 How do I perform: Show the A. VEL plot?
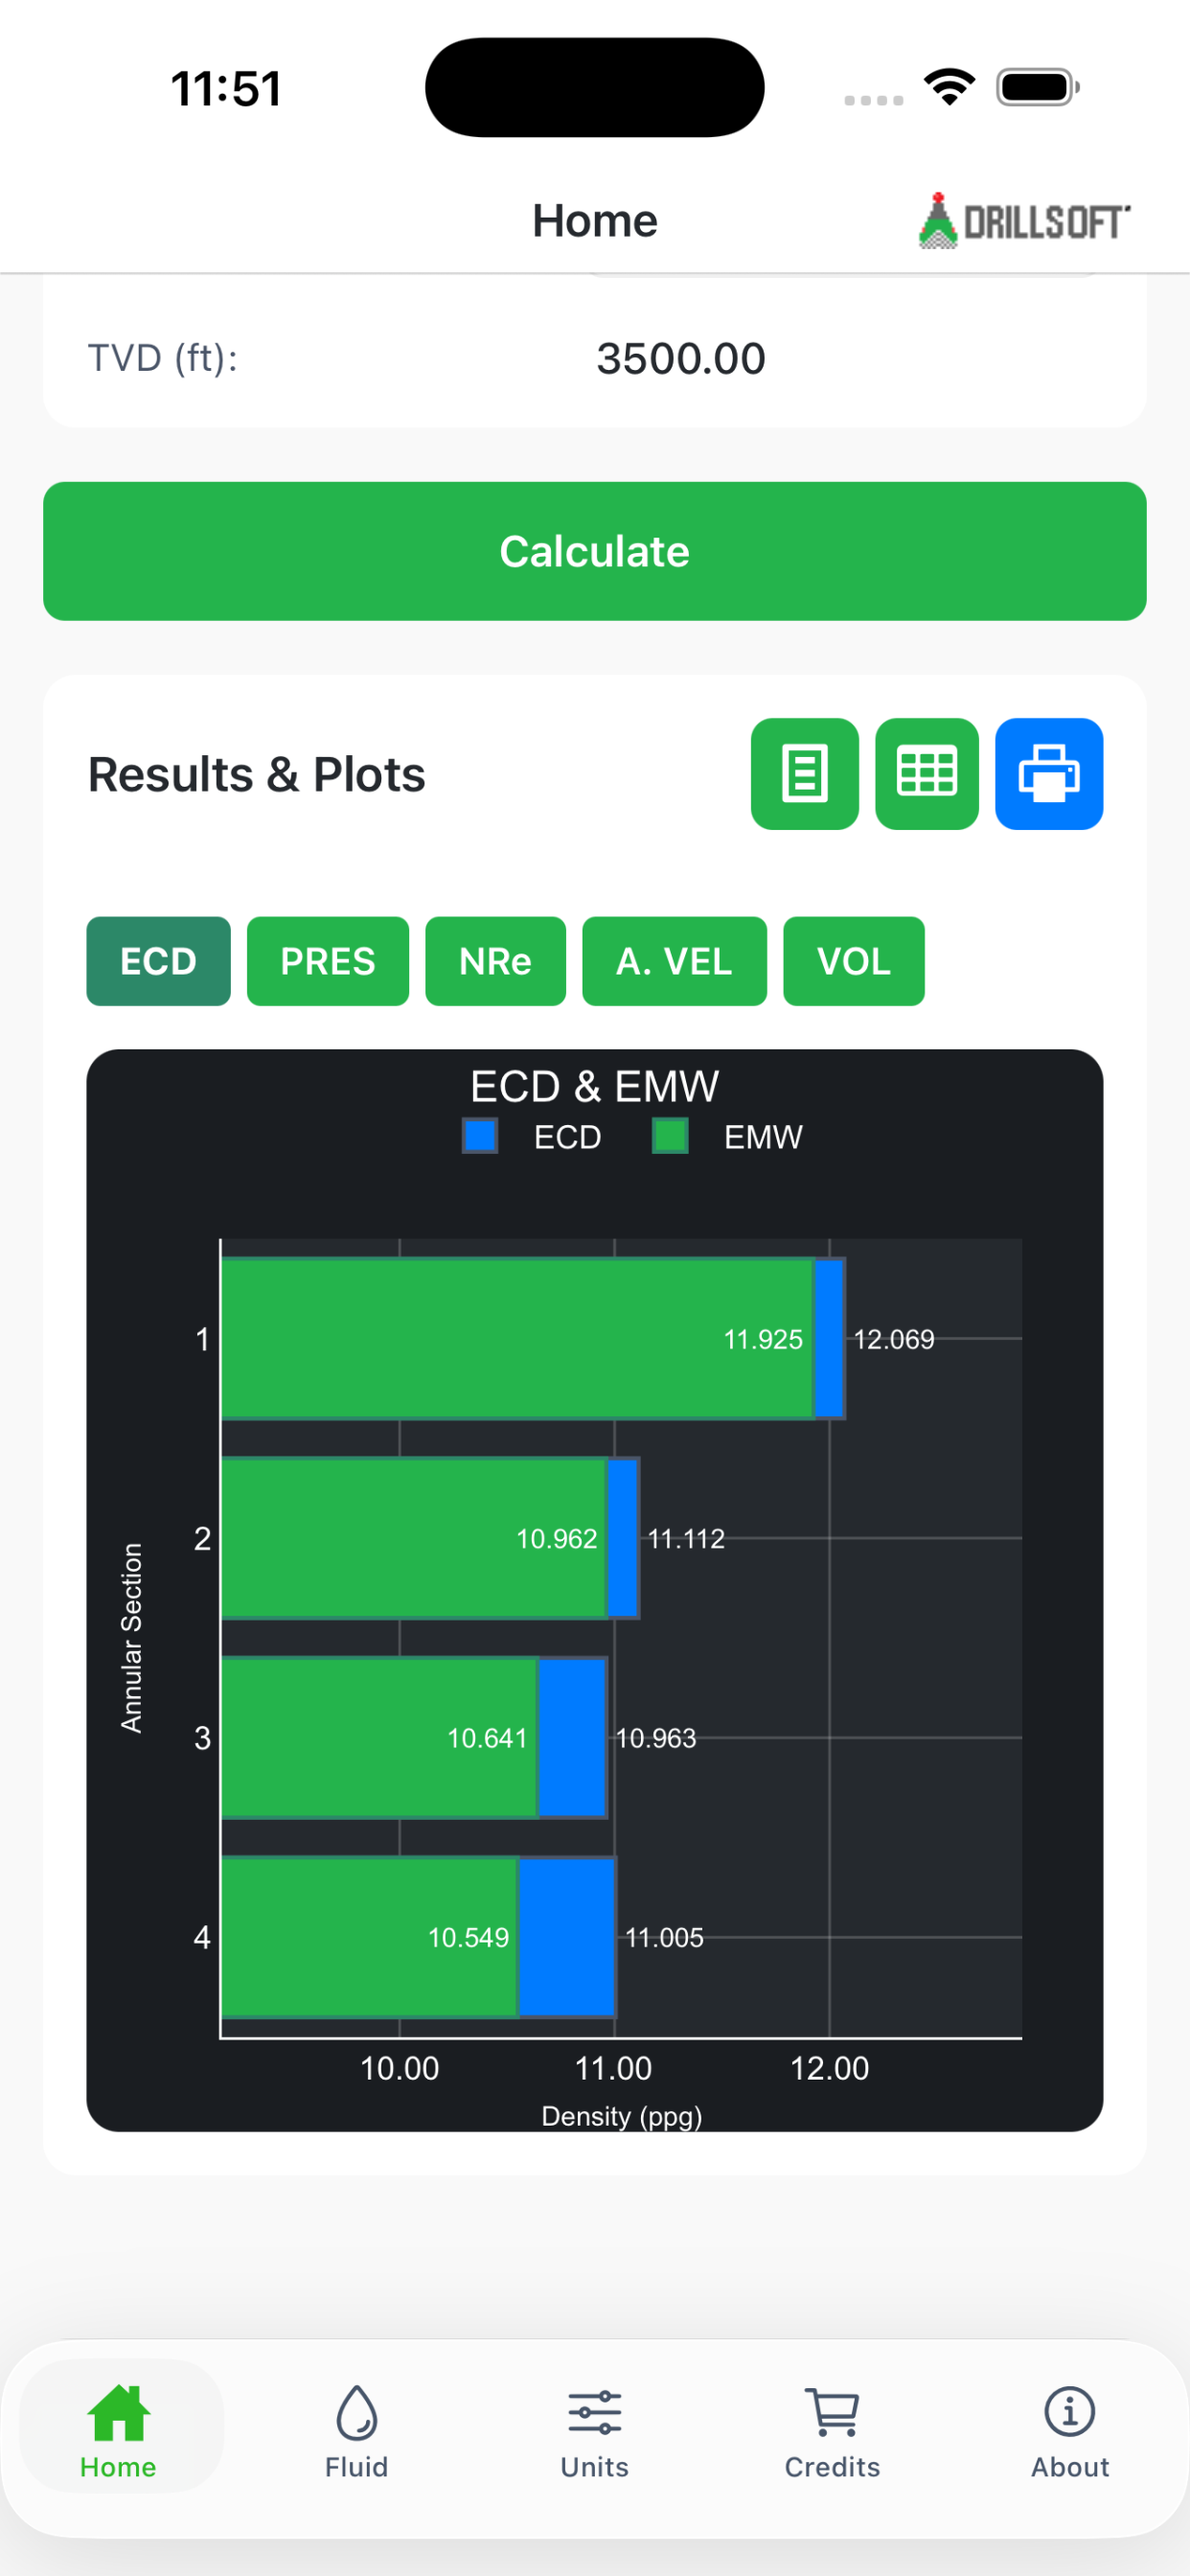(x=674, y=961)
